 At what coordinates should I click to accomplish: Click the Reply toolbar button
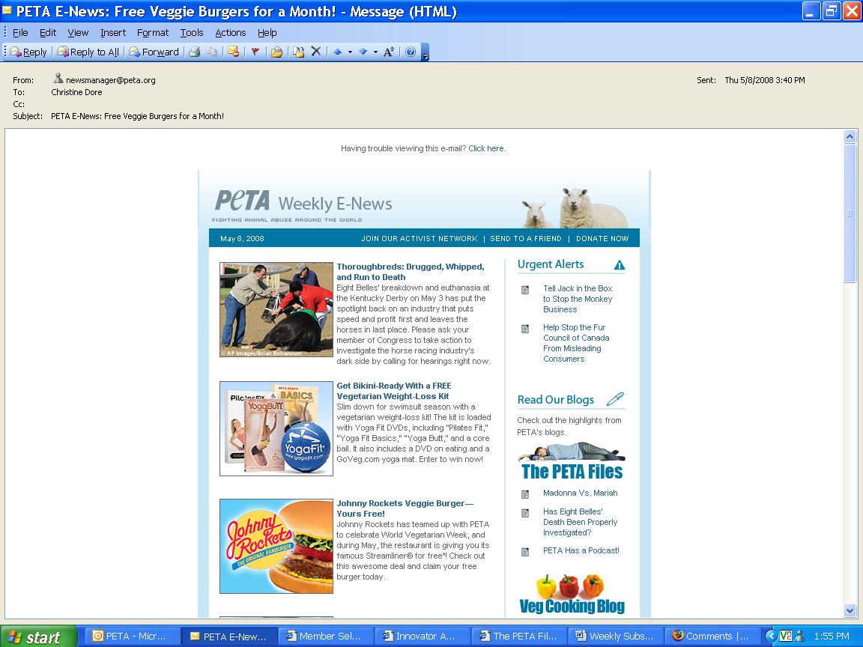[x=28, y=52]
